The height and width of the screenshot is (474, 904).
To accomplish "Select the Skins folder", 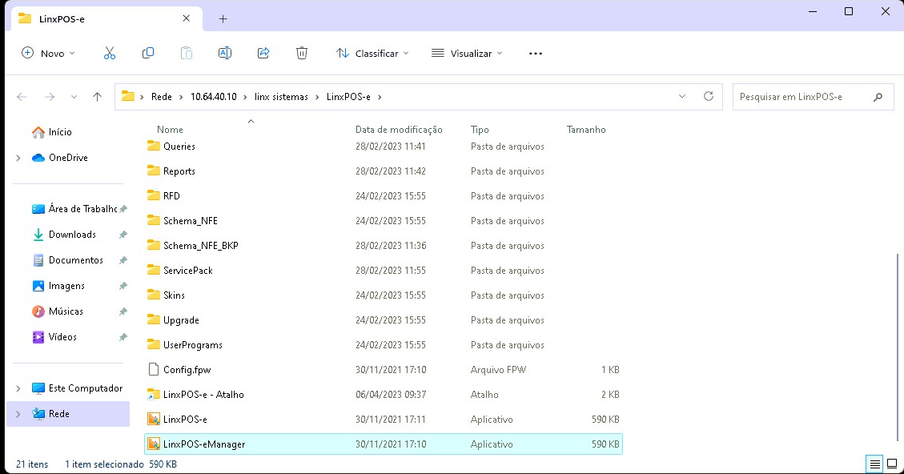I will pyautogui.click(x=384, y=295).
